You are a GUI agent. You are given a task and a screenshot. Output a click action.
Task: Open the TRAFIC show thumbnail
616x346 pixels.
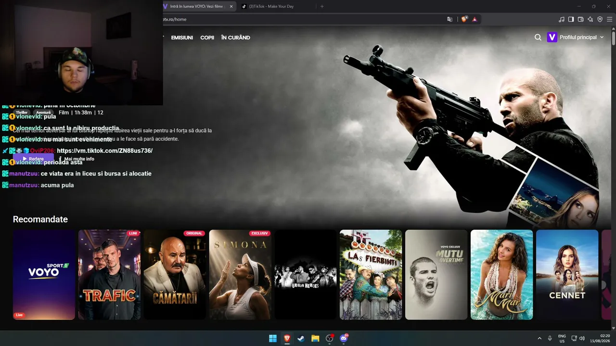109,274
